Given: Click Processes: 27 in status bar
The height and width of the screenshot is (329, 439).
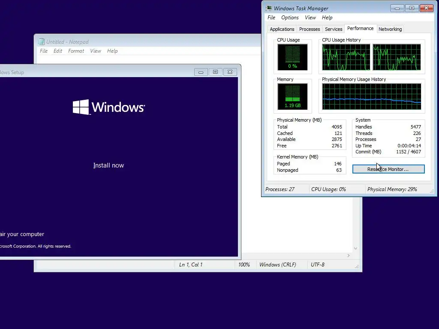Looking at the screenshot, I should pyautogui.click(x=280, y=189).
